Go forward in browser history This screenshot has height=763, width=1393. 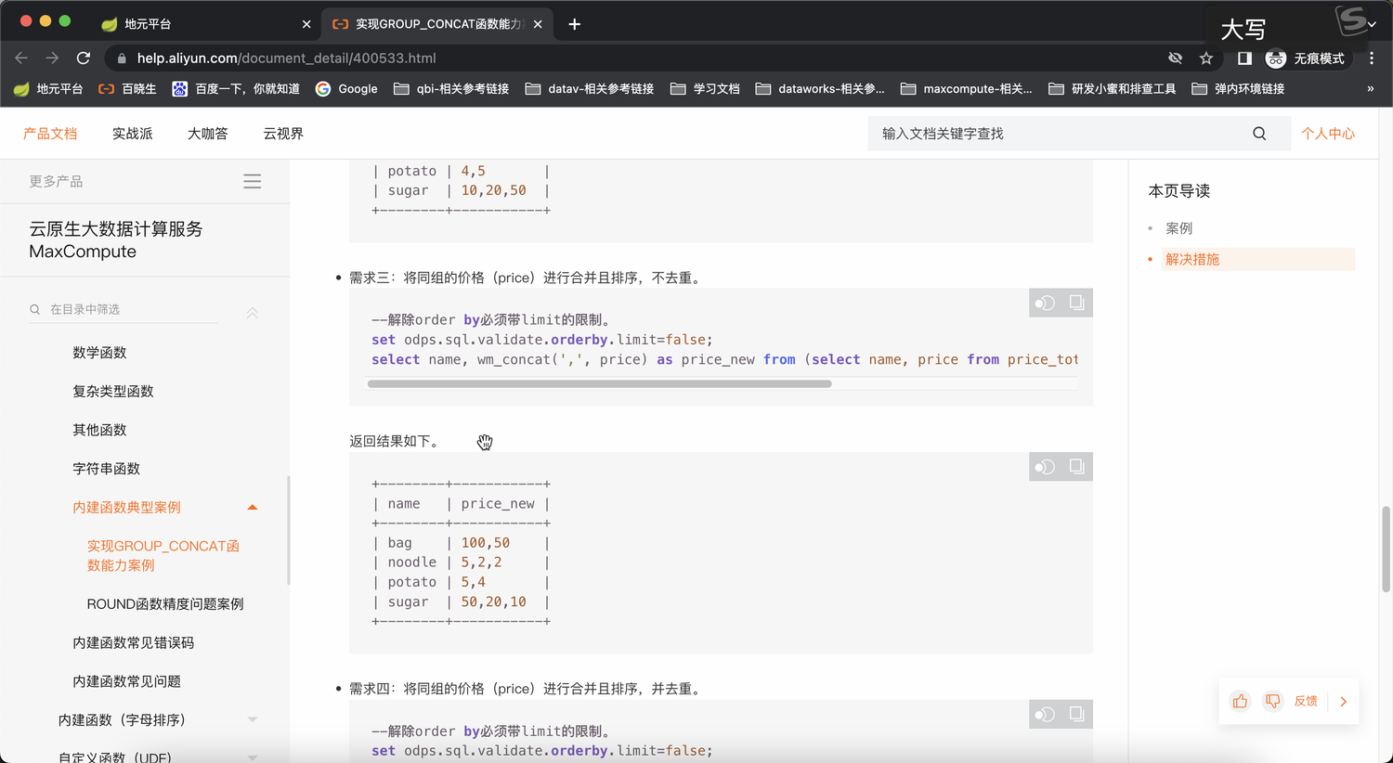coord(52,58)
